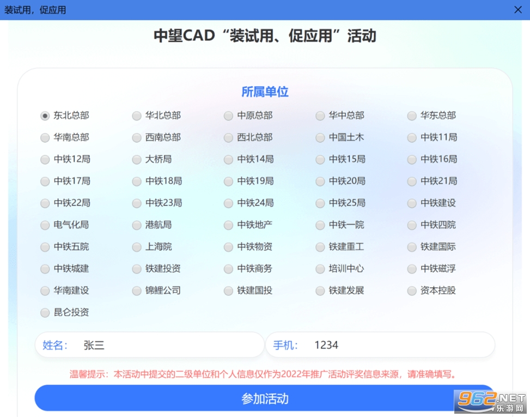
Task: Pick 中铁23局 option
Action: (137, 203)
